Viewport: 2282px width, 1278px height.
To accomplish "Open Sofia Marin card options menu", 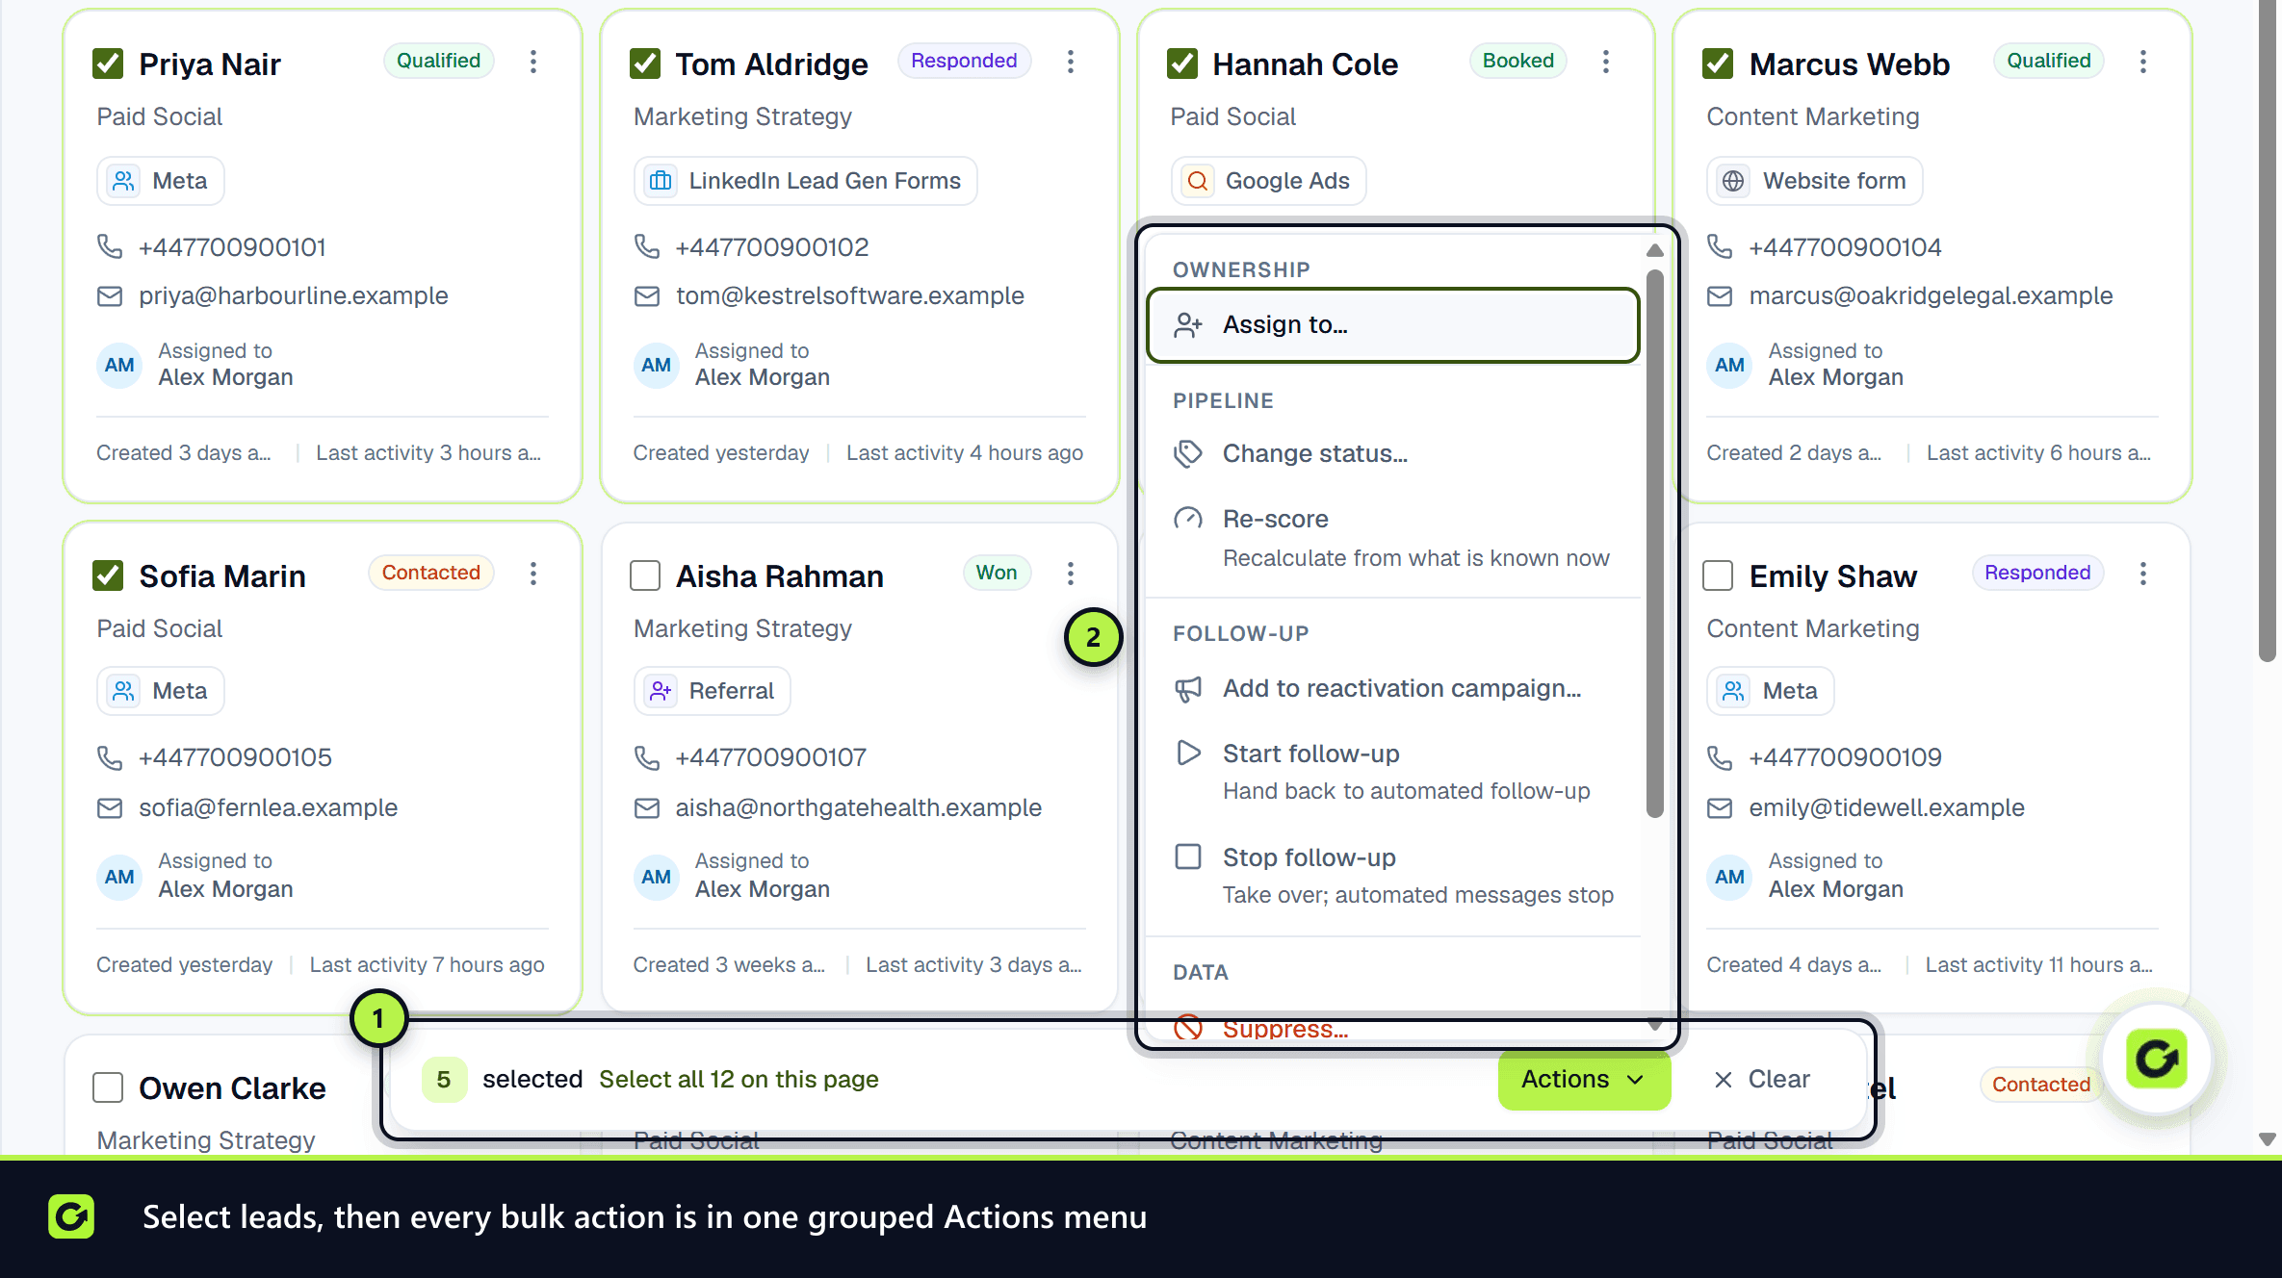I will 532,574.
